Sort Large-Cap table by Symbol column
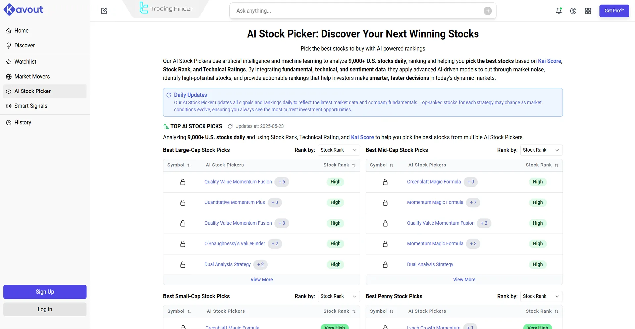The height and width of the screenshot is (329, 635). 189,165
